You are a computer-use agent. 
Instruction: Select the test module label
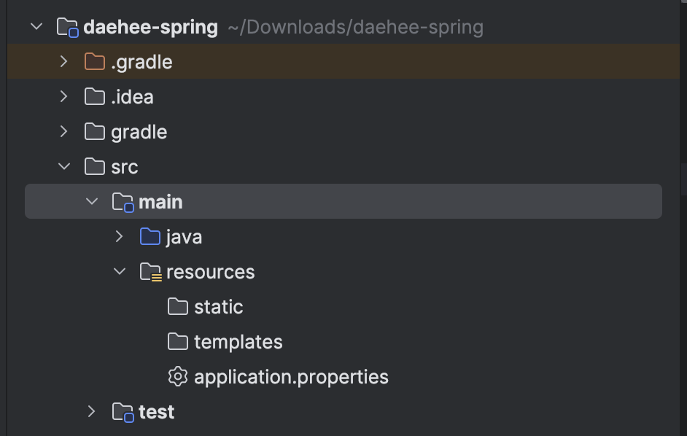pos(156,412)
